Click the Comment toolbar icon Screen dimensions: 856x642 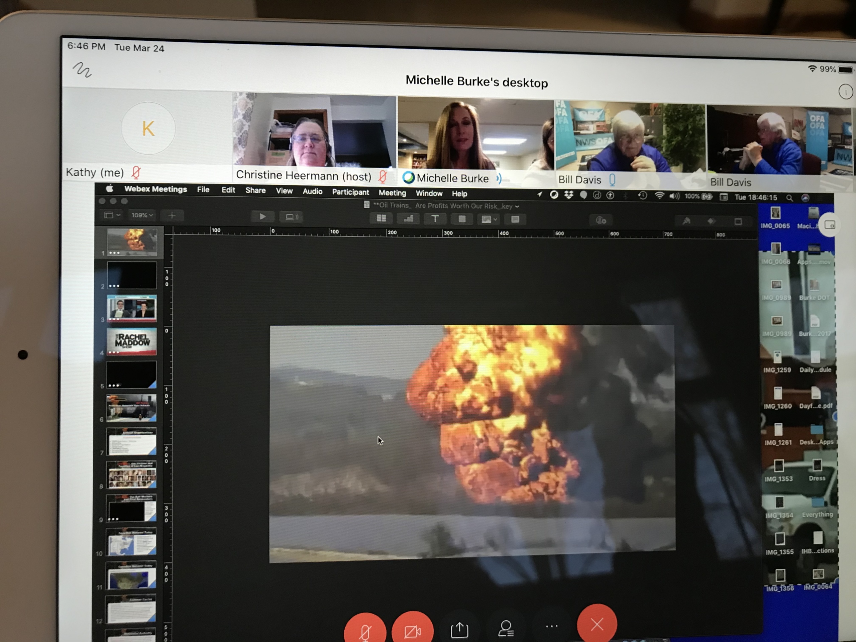515,219
